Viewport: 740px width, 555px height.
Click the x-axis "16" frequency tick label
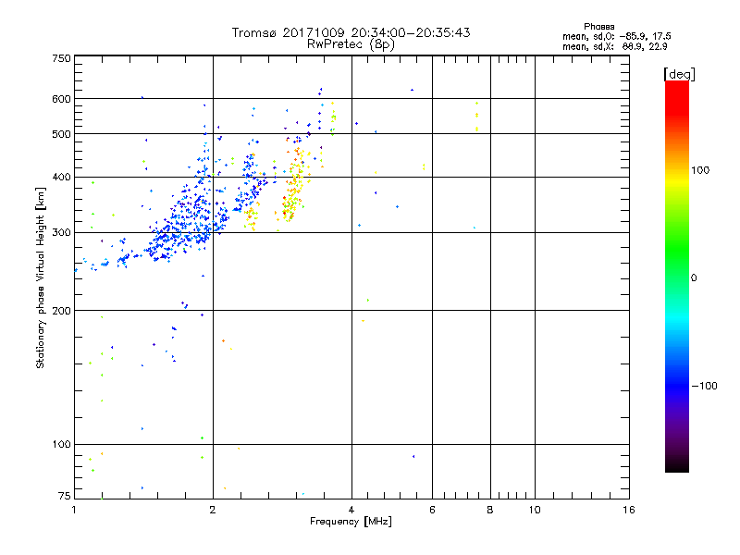click(x=629, y=510)
